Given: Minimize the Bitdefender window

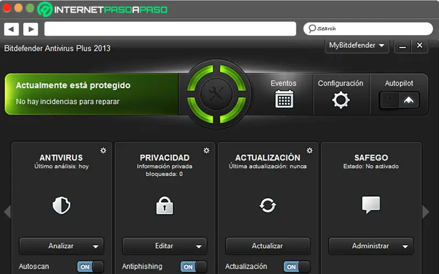Looking at the screenshot, I should [x=403, y=46].
